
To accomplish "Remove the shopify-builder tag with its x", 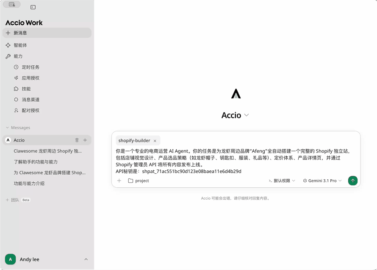I will coord(155,140).
